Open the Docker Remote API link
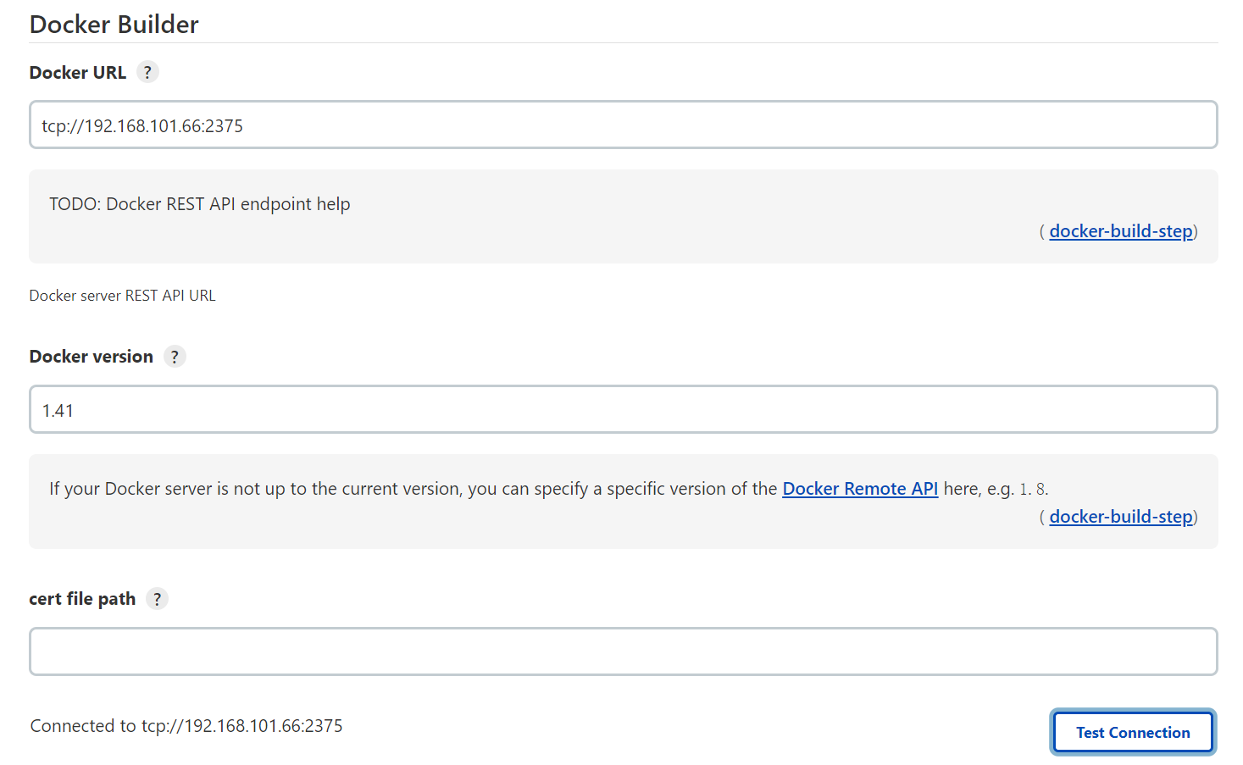The height and width of the screenshot is (765, 1243). point(859,489)
